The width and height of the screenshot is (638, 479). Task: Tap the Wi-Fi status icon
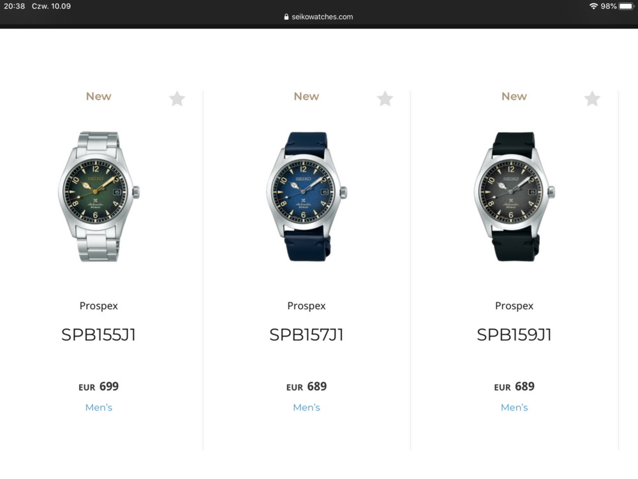(x=593, y=6)
